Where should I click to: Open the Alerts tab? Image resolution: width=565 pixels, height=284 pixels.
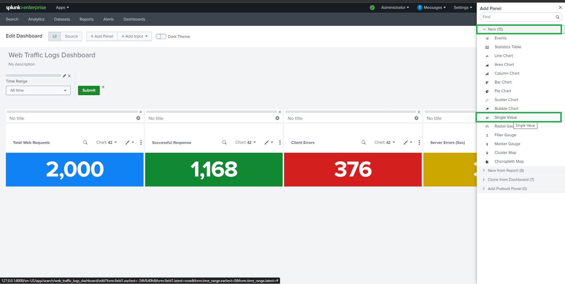click(x=108, y=19)
